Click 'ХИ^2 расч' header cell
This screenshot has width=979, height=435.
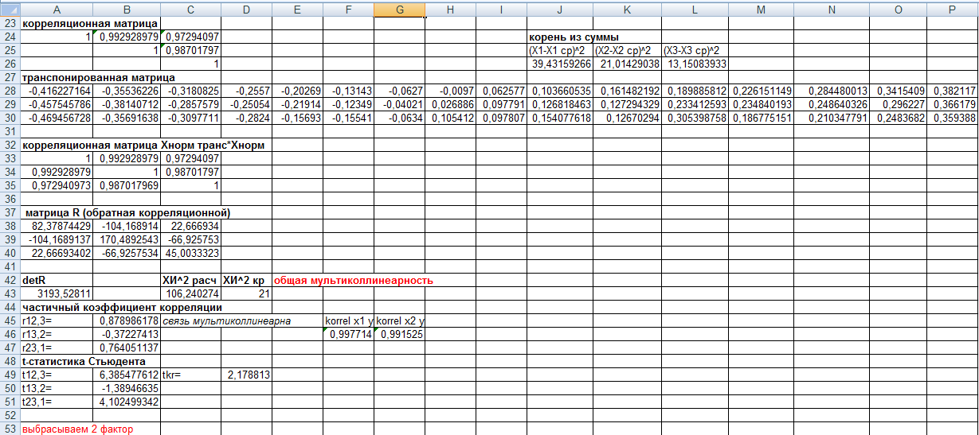tap(190, 281)
